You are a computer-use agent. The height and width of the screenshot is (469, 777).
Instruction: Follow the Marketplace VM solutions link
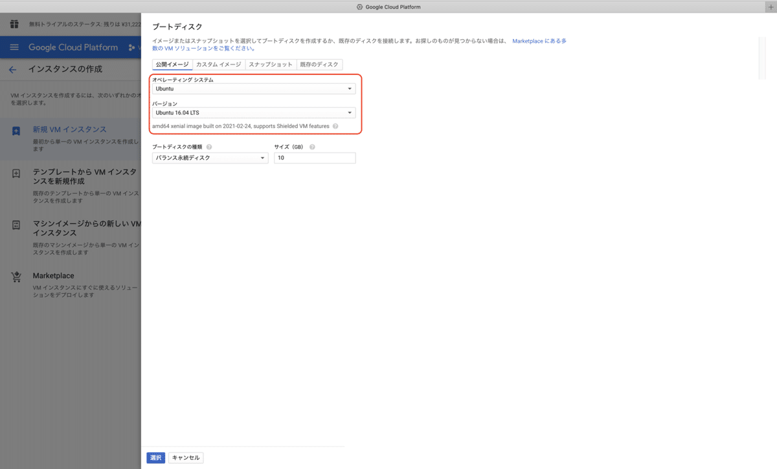tap(539, 41)
